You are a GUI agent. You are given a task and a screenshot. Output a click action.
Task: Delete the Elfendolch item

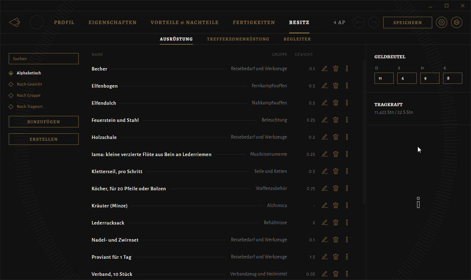336,103
